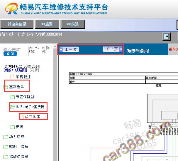
Task: Select the PC.25-3501 link
Action: (33, 50)
